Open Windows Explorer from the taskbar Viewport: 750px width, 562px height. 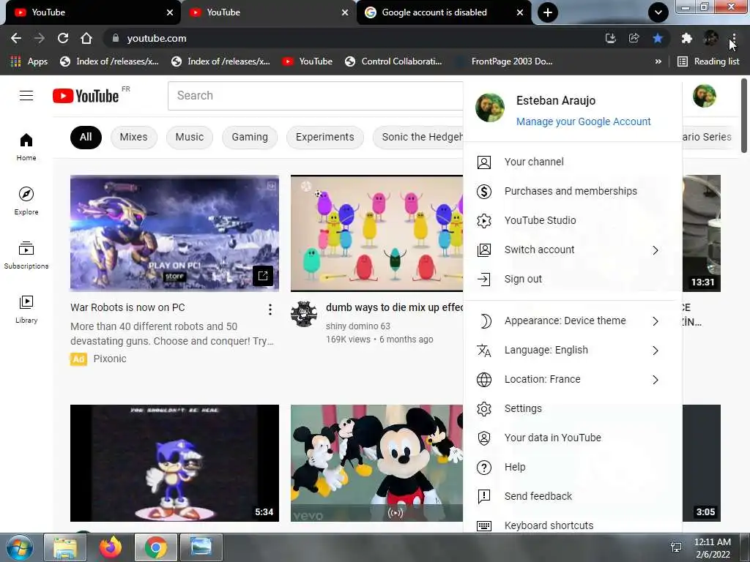(x=65, y=547)
